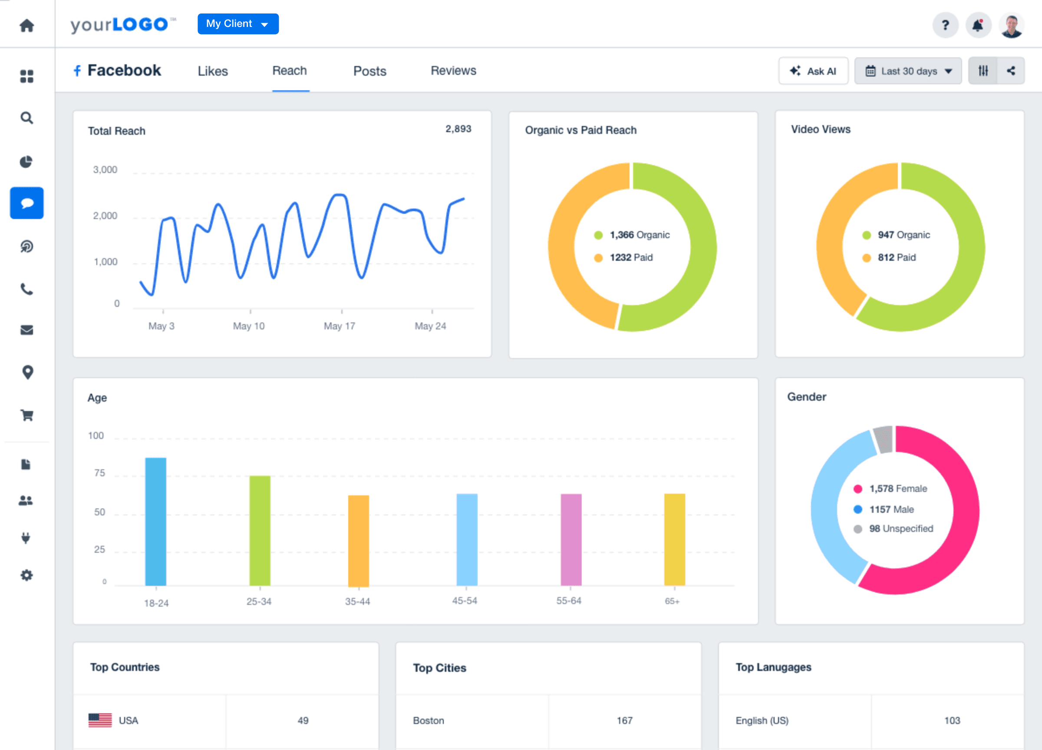Select the email marketing envelope icon
Screen dimensions: 1042x750
(x=26, y=329)
